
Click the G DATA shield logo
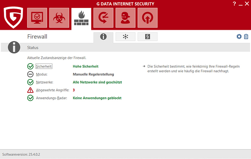point(13,17)
